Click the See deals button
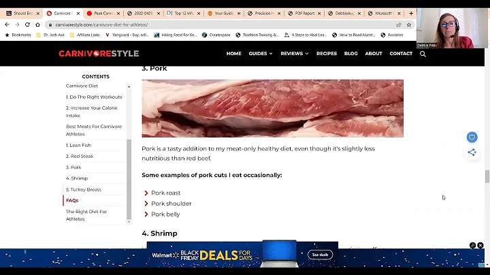 [x=320, y=255]
